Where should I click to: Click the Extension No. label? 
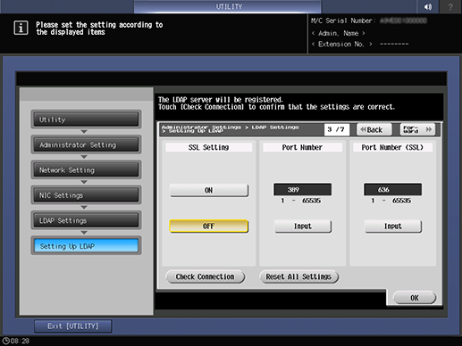click(341, 45)
